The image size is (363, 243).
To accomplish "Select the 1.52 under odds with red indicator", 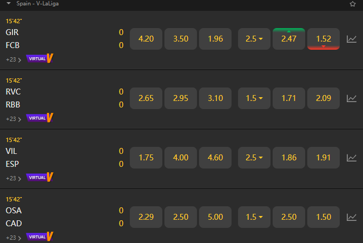I will coord(324,39).
